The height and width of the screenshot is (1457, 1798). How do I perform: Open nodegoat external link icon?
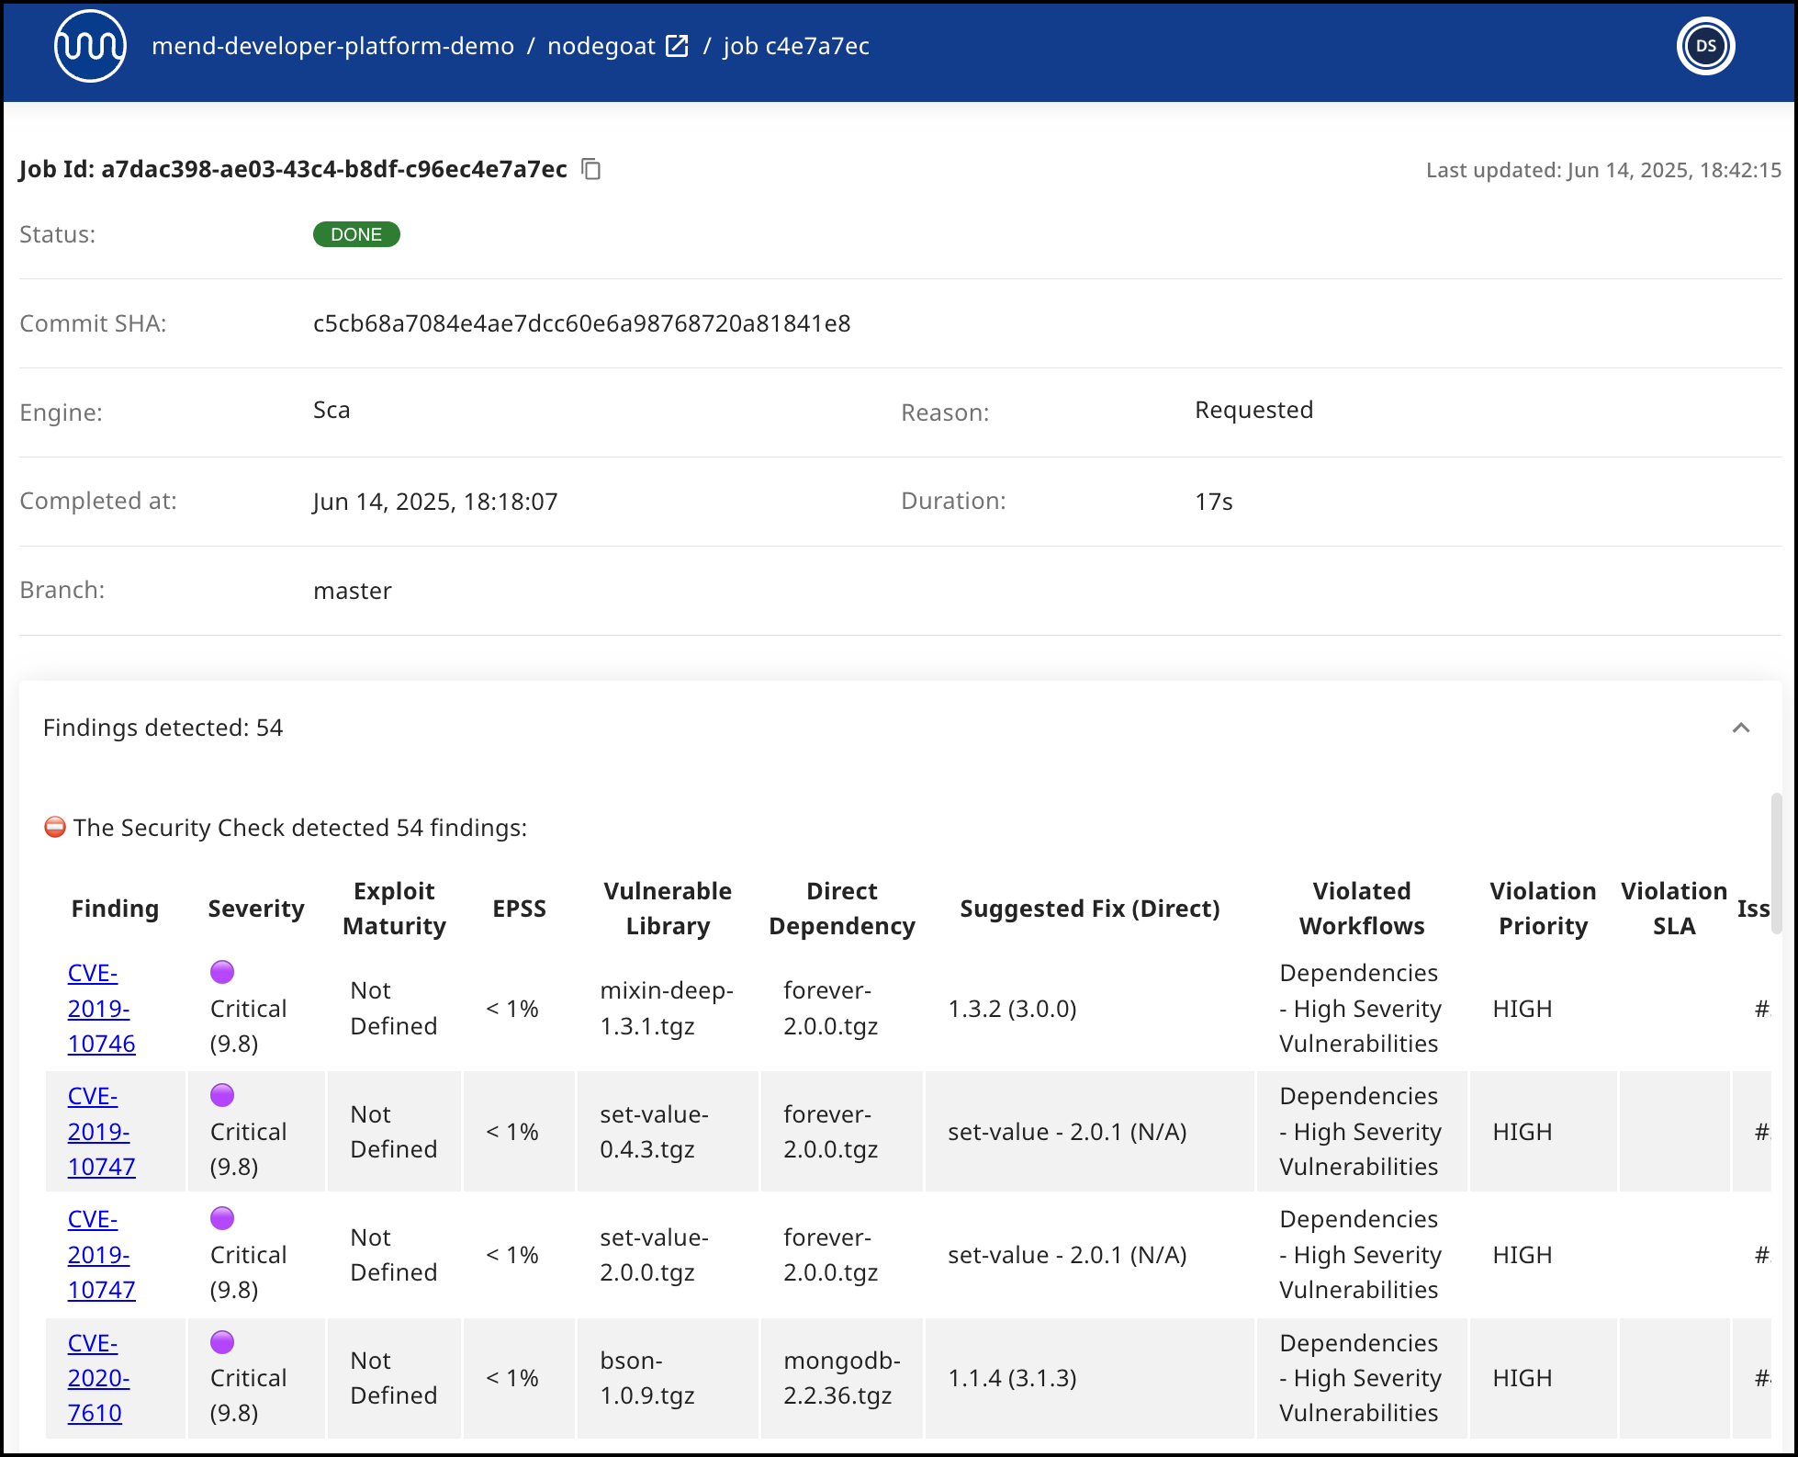pos(677,46)
